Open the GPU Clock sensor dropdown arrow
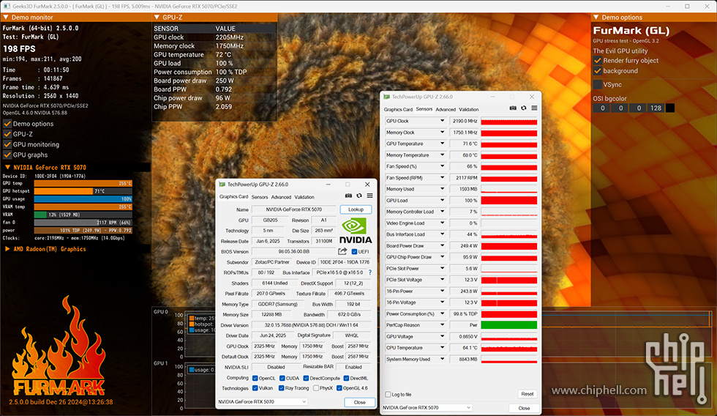717x416 pixels. [x=442, y=121]
